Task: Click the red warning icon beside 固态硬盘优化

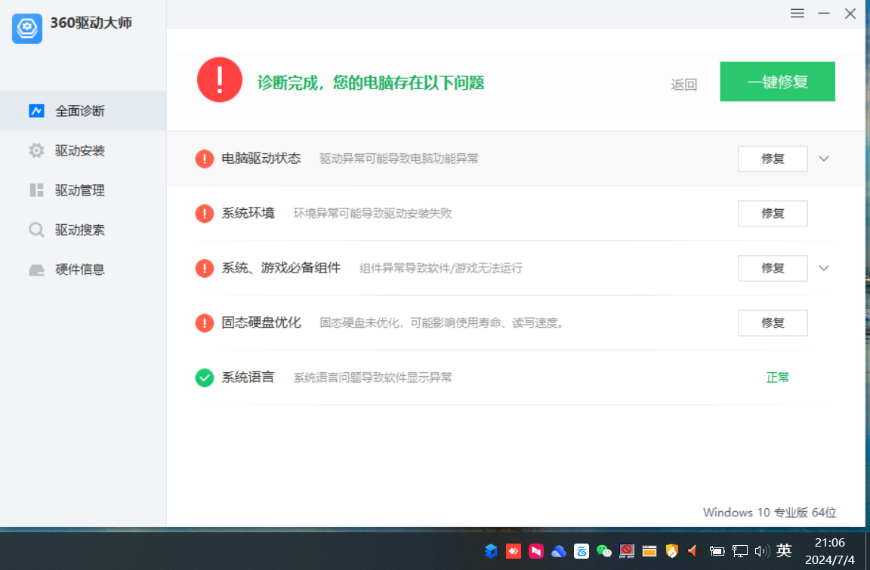Action: [x=204, y=323]
